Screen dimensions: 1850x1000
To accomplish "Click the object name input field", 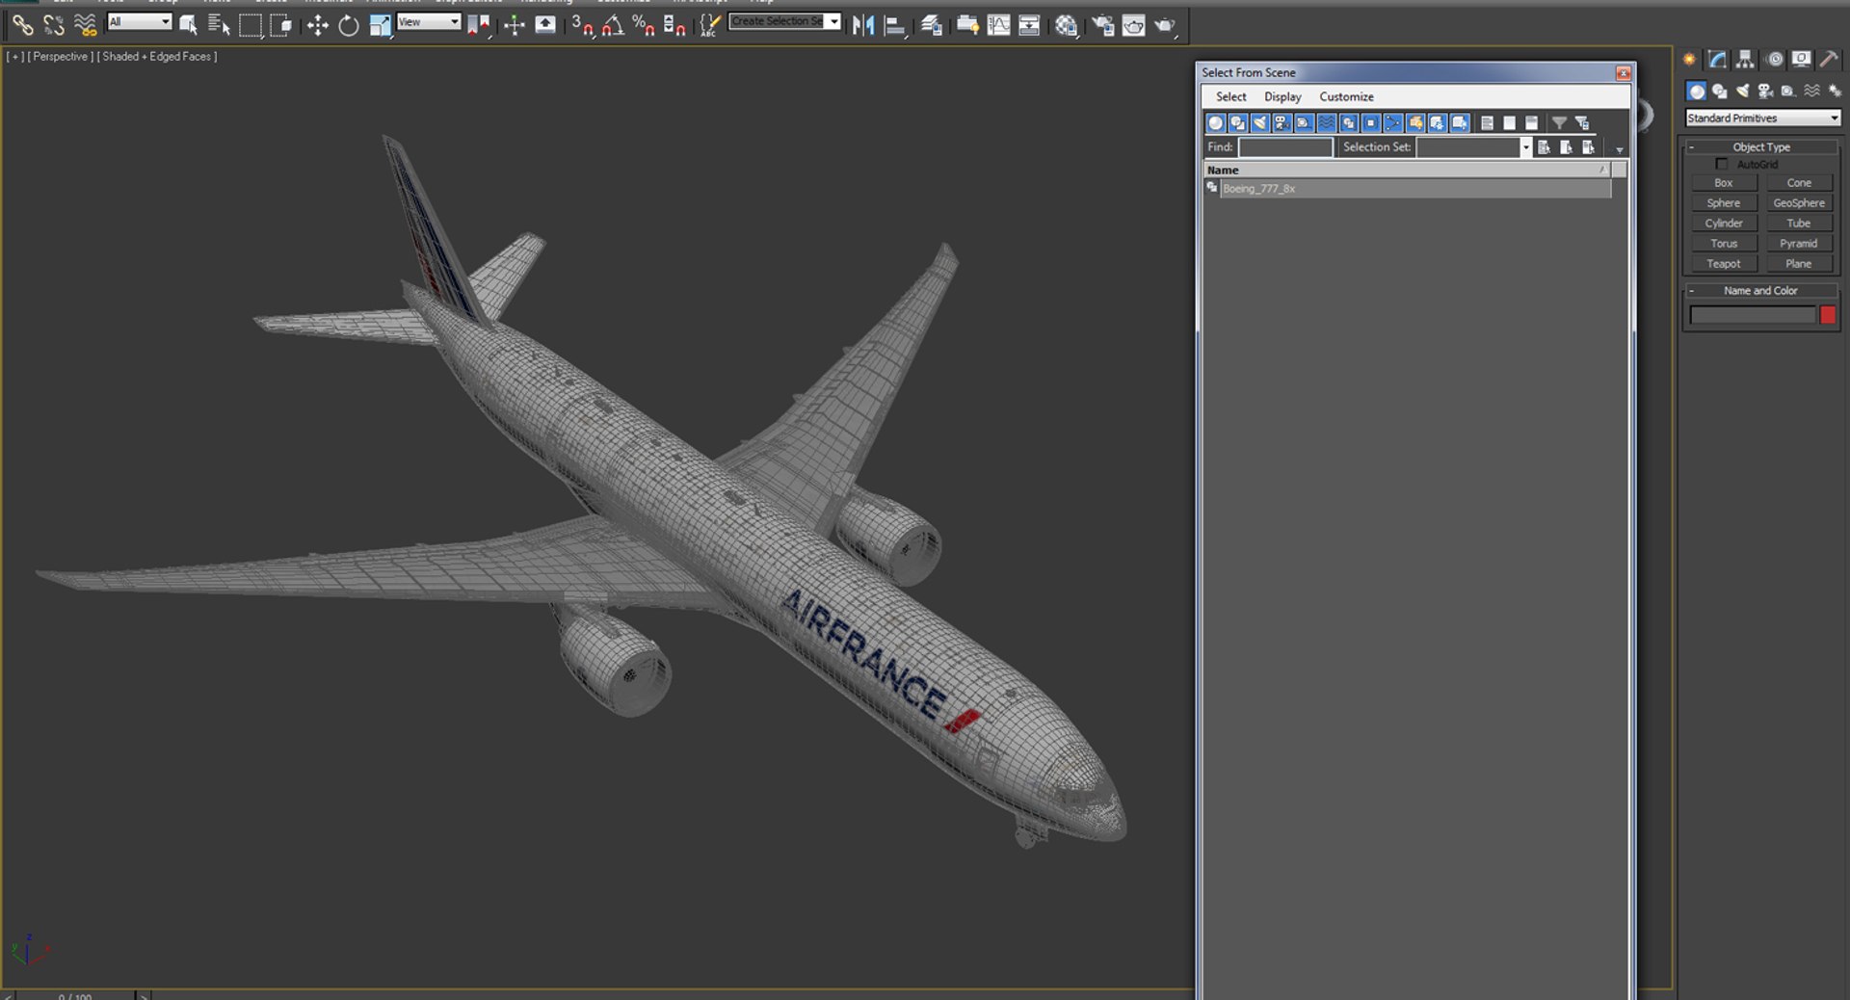I will [x=1753, y=315].
